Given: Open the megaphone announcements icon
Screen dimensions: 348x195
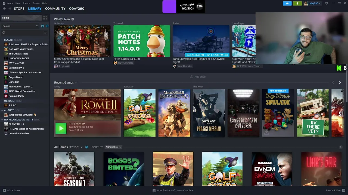Looking at the screenshot, I should (x=287, y=3).
